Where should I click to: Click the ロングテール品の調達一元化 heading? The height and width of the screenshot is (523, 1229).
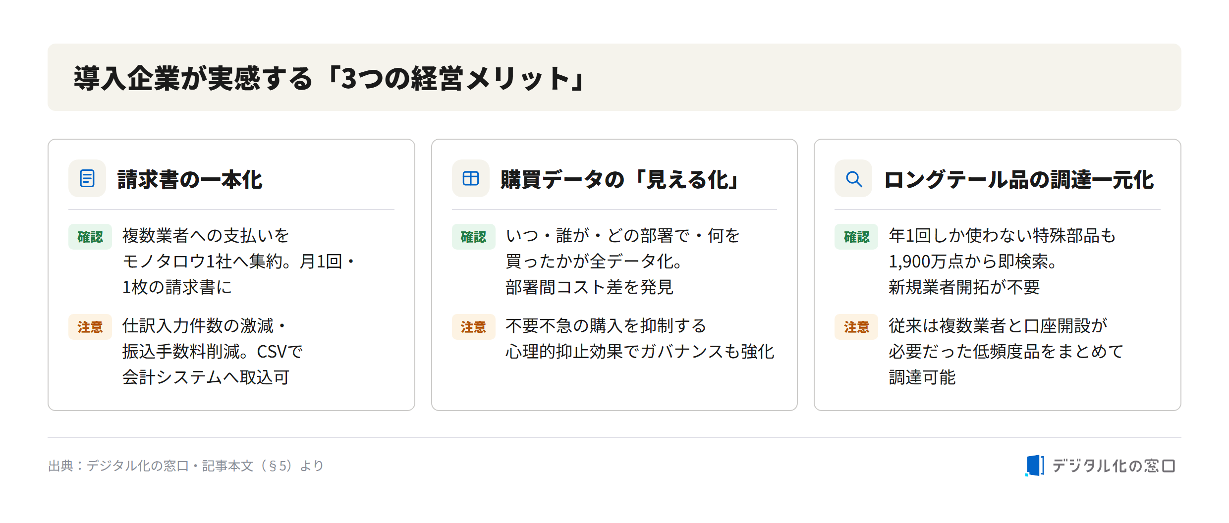click(1019, 179)
